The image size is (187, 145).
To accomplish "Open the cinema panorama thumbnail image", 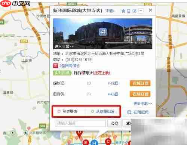I will point(102,34).
